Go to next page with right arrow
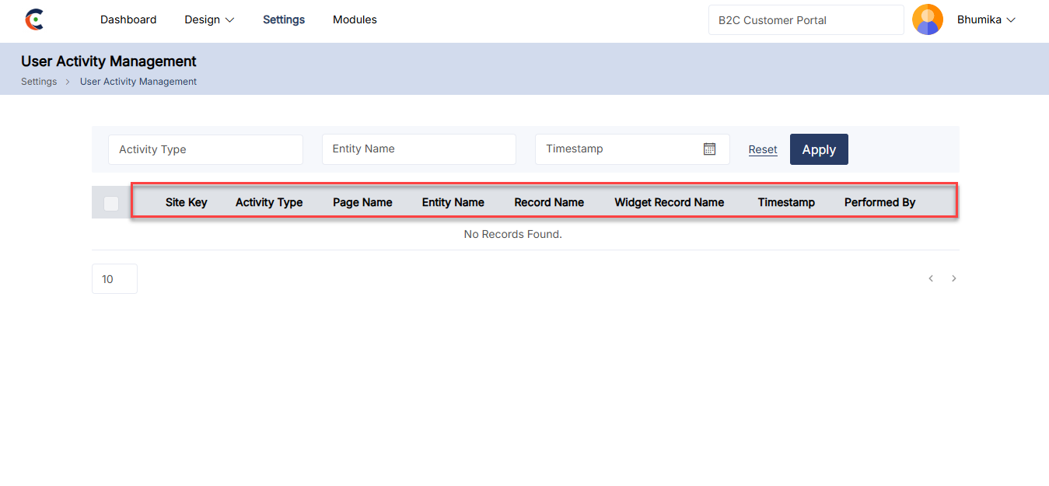The image size is (1049, 486). point(954,278)
